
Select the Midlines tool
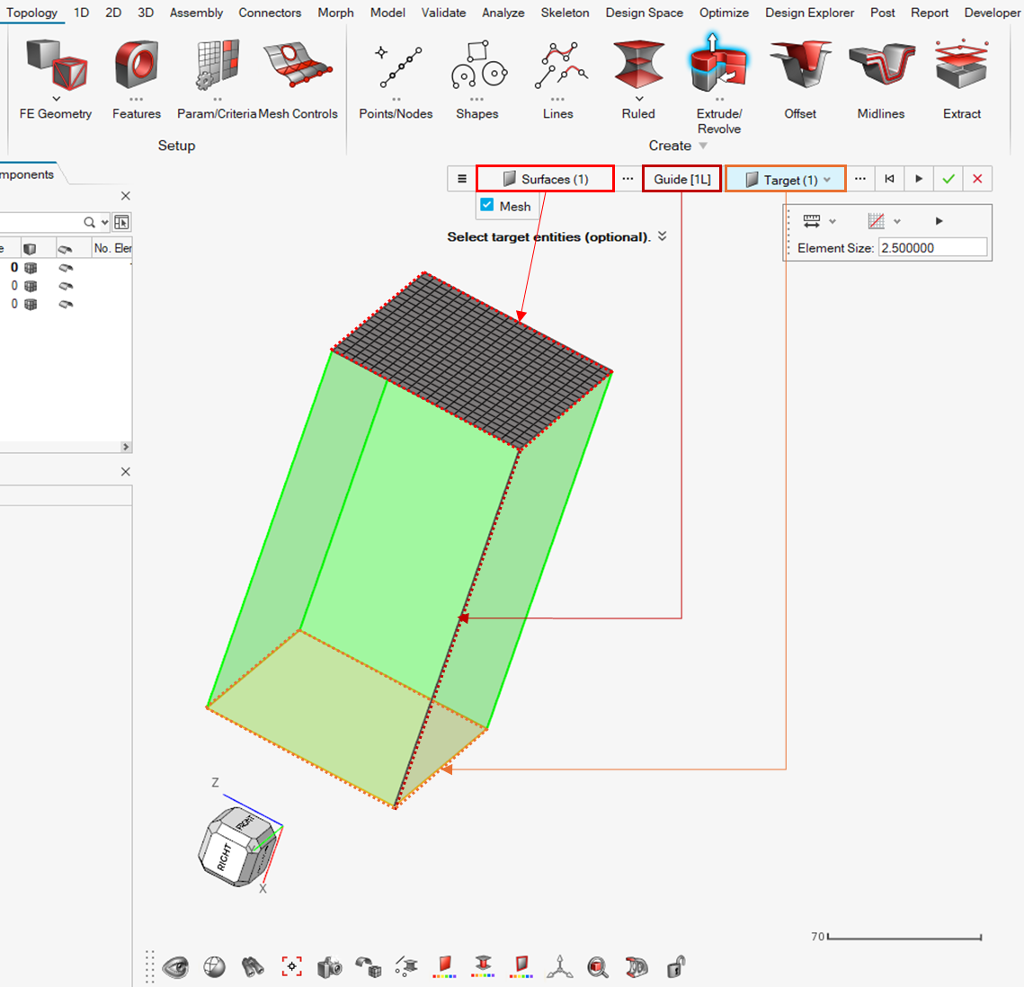881,78
